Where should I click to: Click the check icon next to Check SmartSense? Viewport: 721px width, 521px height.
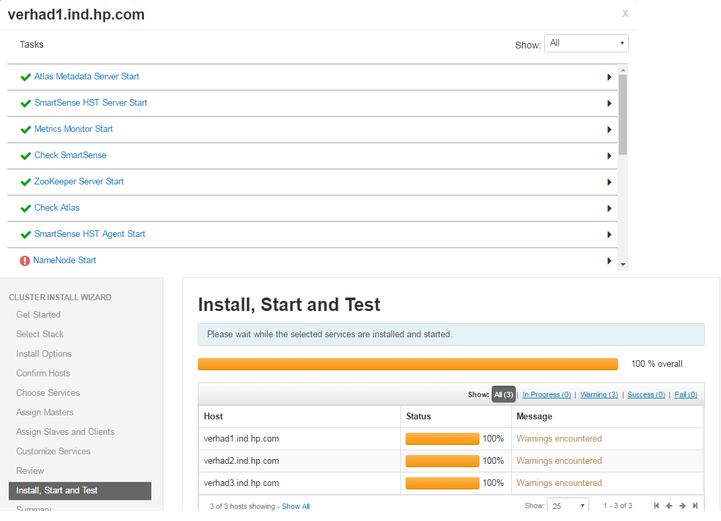26,155
